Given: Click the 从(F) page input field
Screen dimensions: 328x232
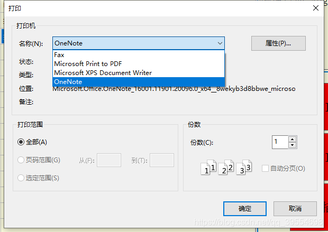Looking at the screenshot, I should pos(109,160).
